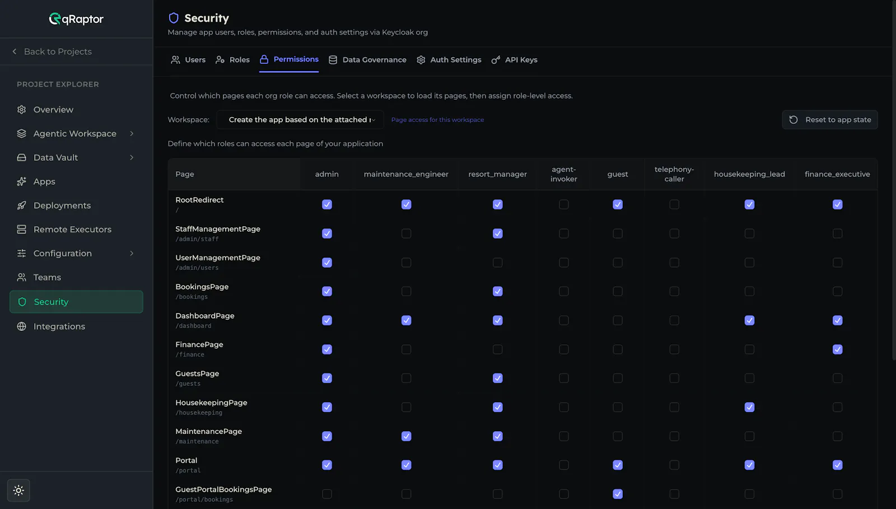The image size is (896, 509).
Task: Click the Remote Executors server icon
Action: (x=22, y=230)
